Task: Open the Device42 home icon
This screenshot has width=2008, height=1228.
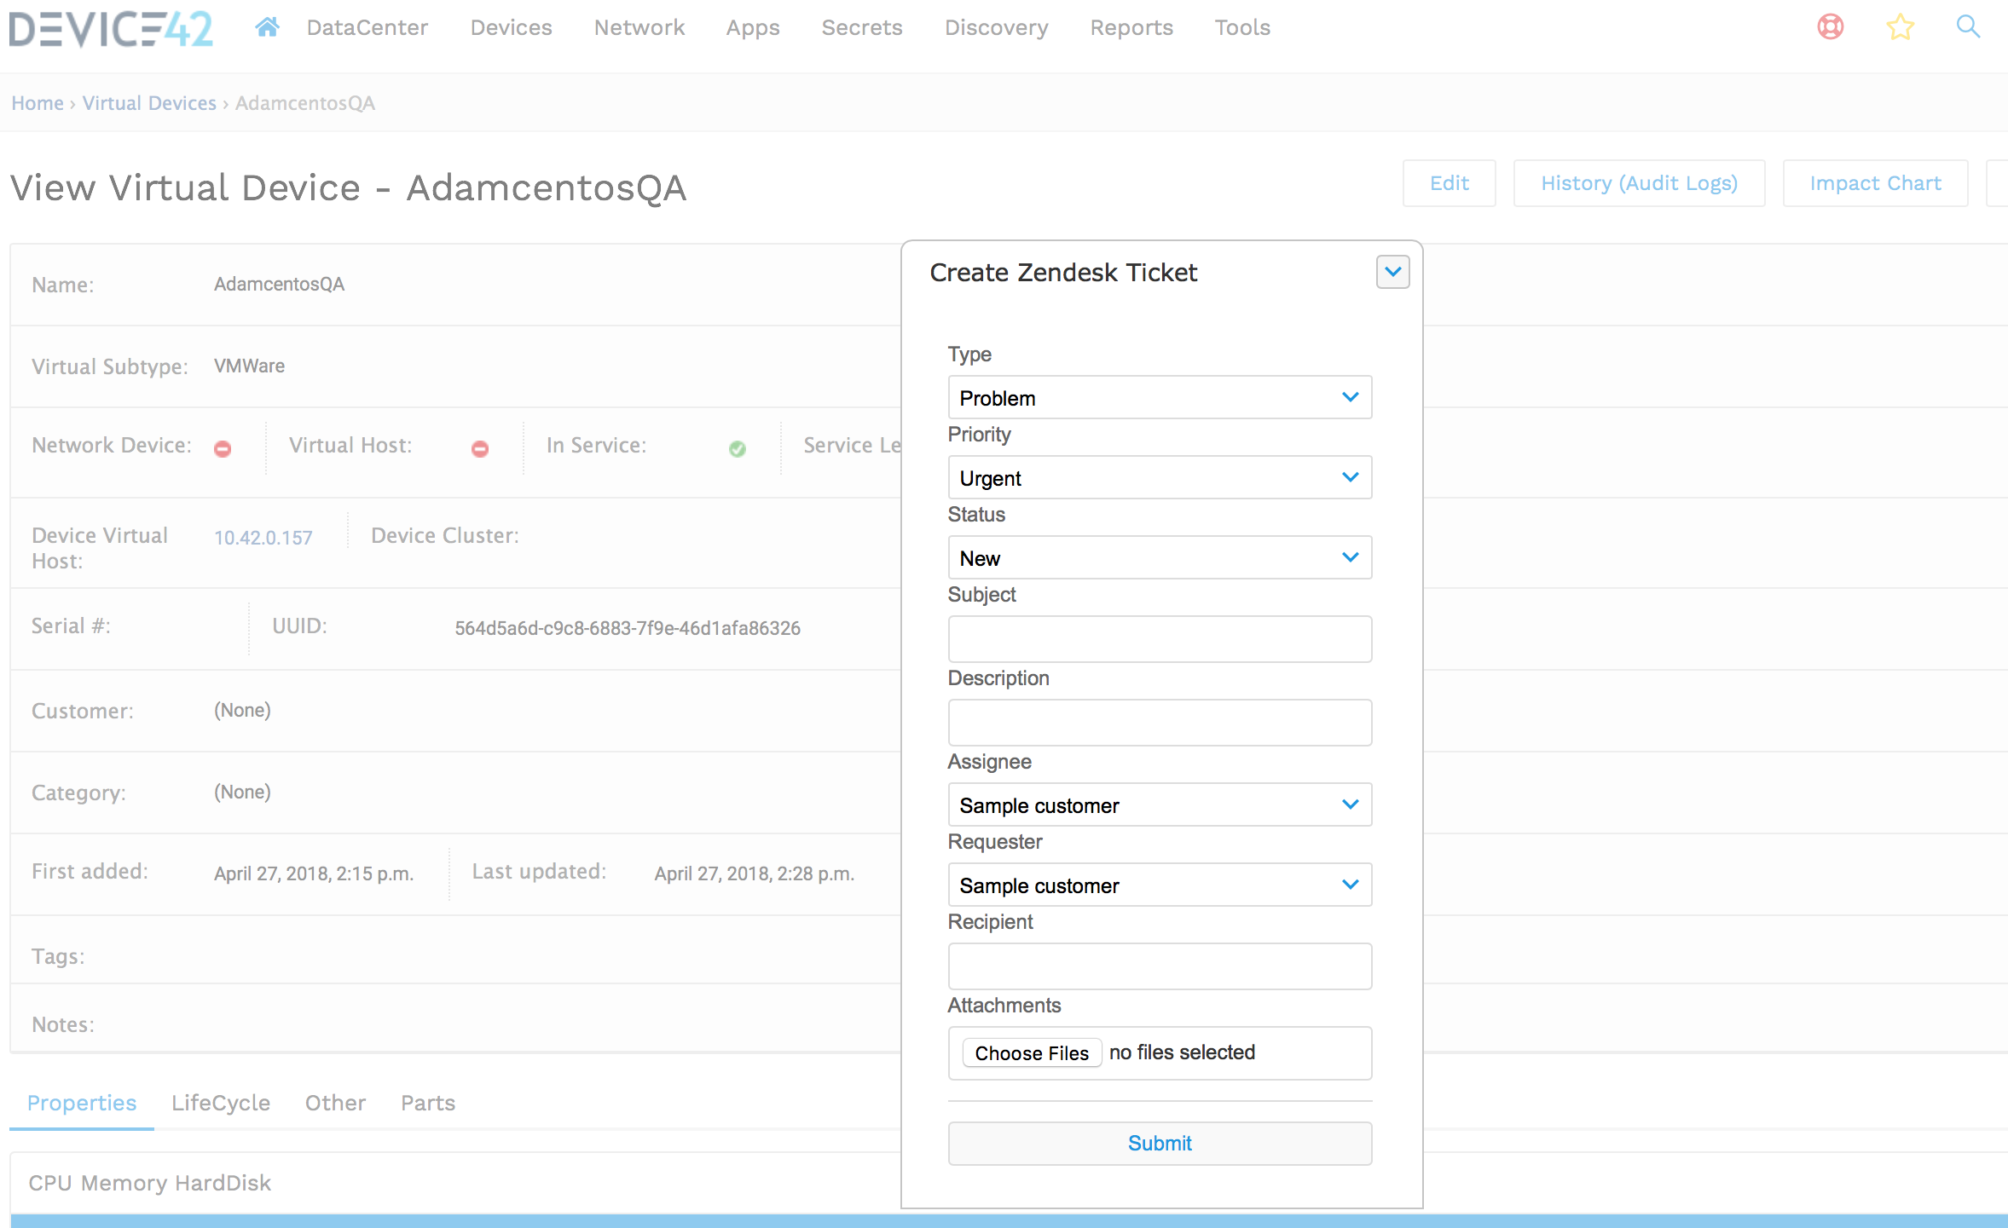Action: tap(266, 26)
